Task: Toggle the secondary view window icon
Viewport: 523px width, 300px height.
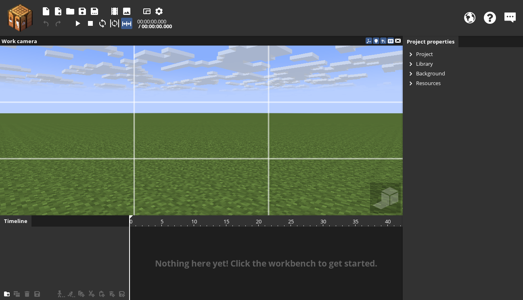Action: (x=147, y=11)
